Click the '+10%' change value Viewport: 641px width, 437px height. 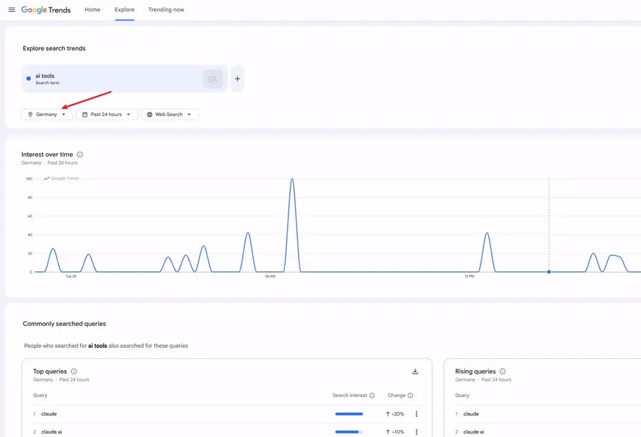tap(395, 431)
